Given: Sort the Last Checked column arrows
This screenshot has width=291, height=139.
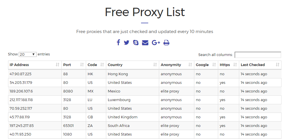Looking at the screenshot, I should 277,65.
